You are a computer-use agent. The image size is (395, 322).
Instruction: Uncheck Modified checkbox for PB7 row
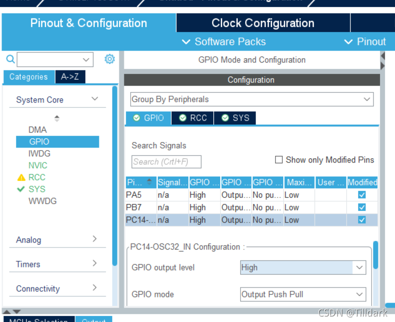tap(362, 207)
